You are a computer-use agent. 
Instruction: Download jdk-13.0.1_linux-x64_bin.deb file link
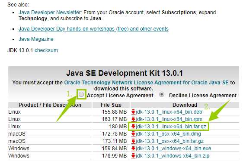tap(169, 112)
